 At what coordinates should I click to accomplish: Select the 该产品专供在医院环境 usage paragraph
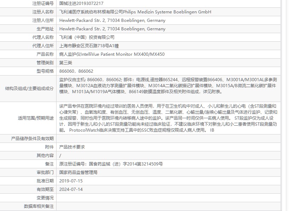[x=168, y=118]
